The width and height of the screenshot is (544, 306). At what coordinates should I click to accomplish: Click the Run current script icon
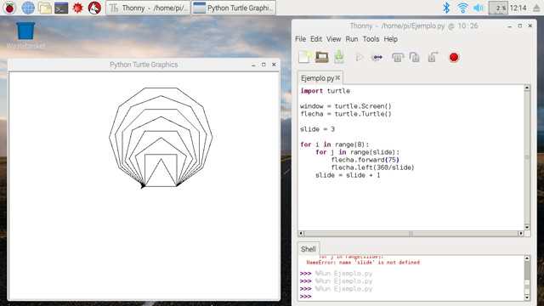tap(359, 57)
